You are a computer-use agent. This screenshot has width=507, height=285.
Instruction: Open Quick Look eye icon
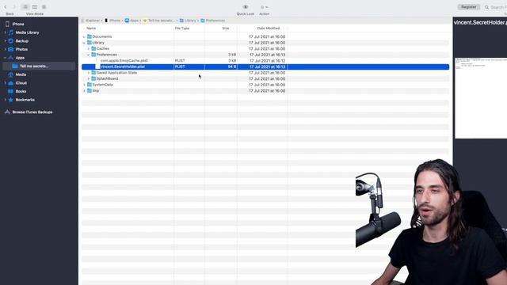tap(246, 7)
